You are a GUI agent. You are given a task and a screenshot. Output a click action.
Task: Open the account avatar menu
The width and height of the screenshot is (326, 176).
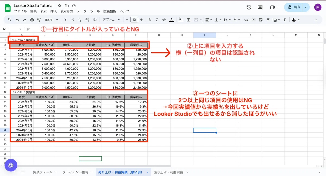318,7
